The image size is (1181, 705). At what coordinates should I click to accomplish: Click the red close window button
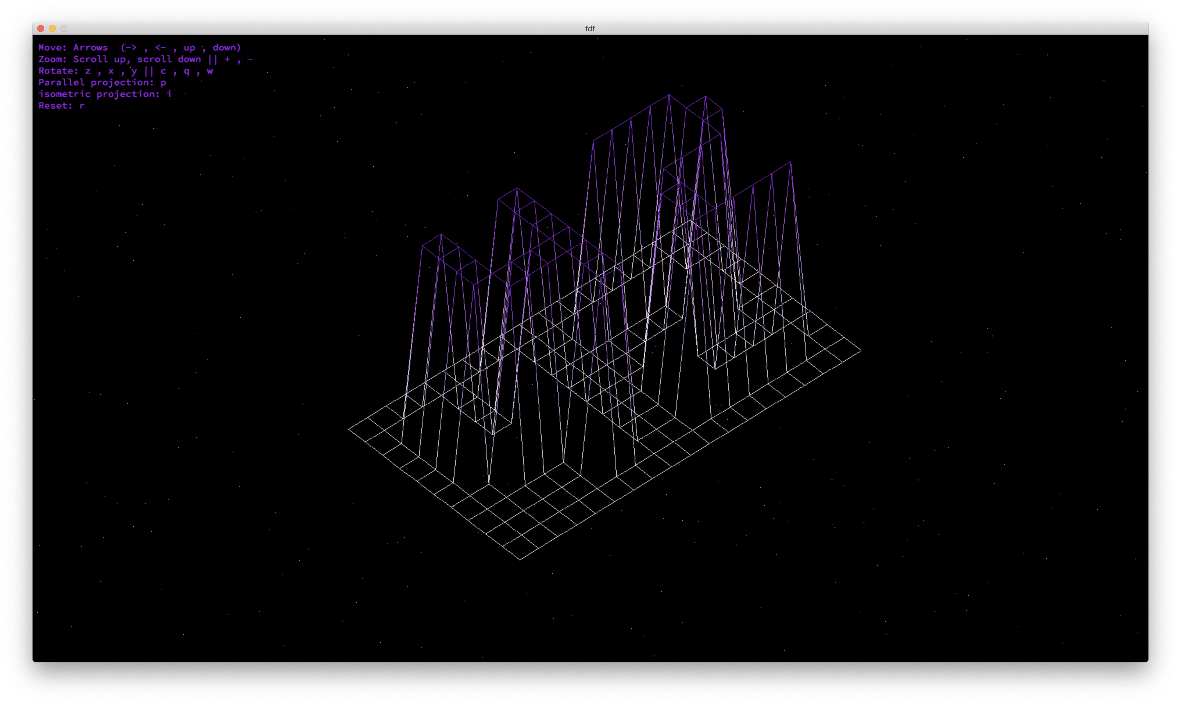[x=41, y=28]
